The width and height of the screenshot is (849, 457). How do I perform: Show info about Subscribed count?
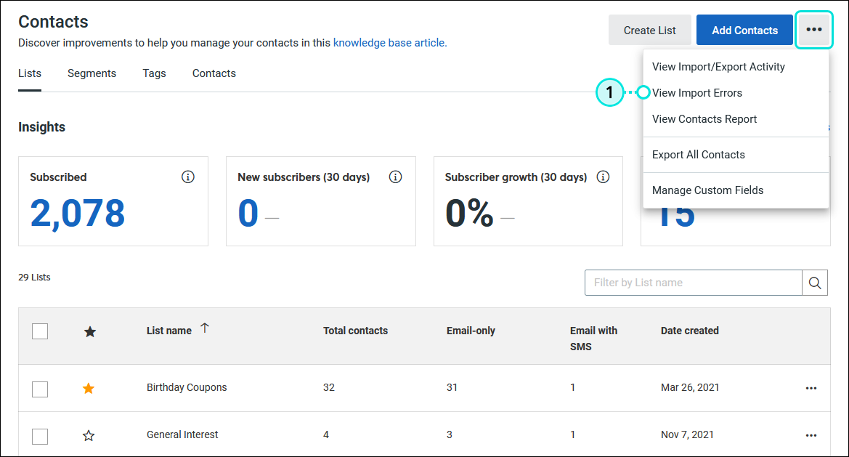188,177
